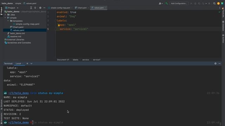Open the Profiler run options dropdown arrow
This screenshot has height=126, width=225.
point(206,3)
